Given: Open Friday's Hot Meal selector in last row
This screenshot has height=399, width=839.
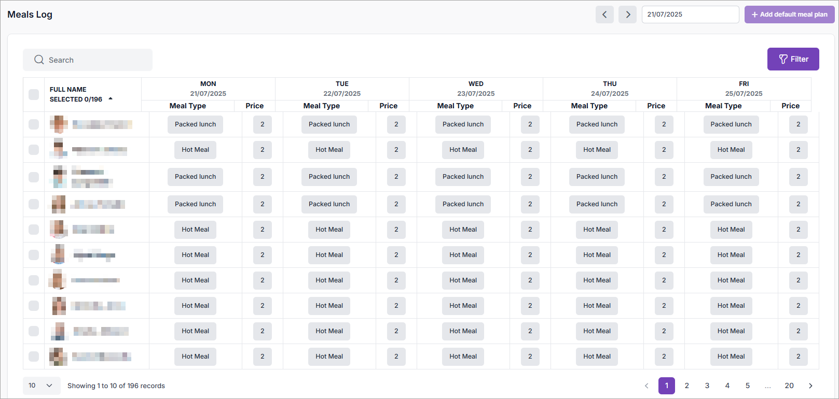Looking at the screenshot, I should tap(731, 357).
